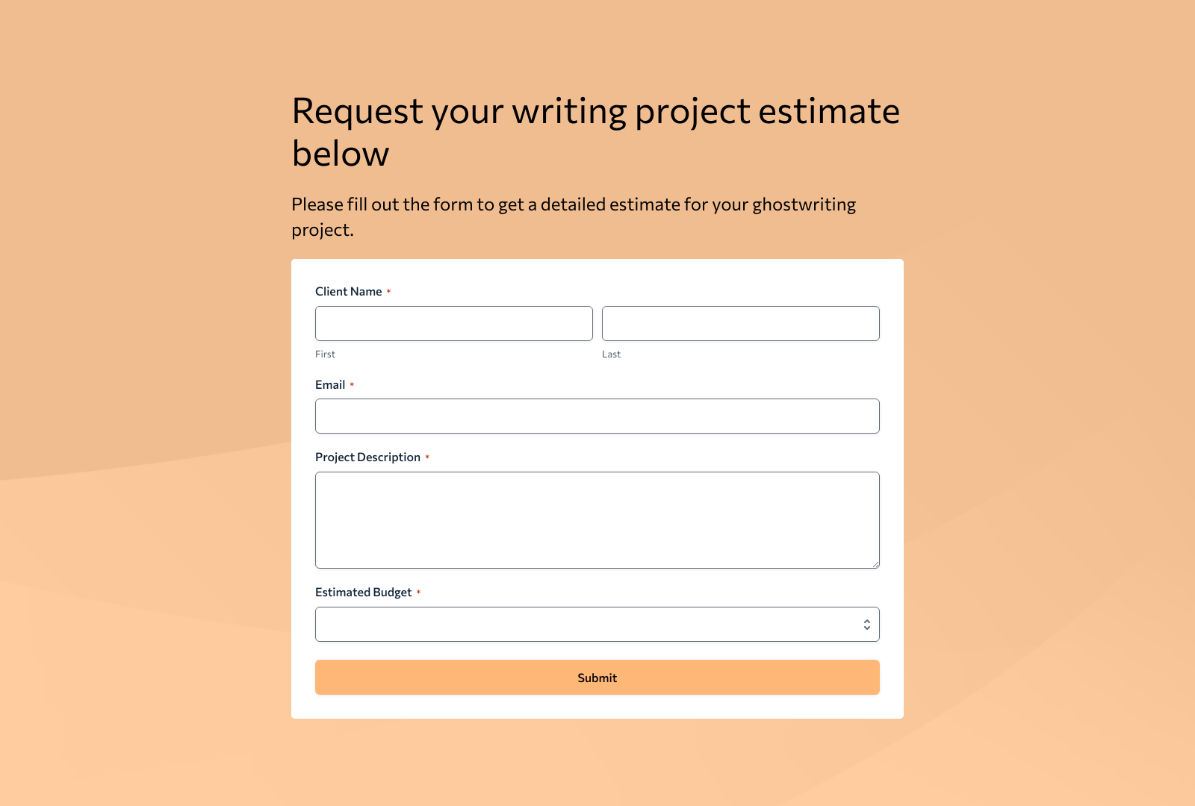Click the 'Last' helper text under the name field
1195x806 pixels.
point(611,354)
